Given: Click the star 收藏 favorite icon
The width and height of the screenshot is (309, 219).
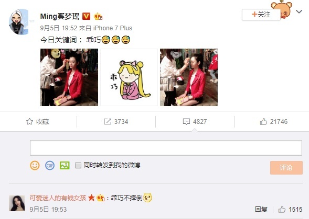Looking at the screenshot, I should pyautogui.click(x=29, y=122).
